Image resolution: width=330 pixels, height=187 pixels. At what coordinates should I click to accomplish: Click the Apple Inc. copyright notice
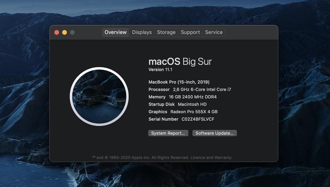(x=141, y=158)
